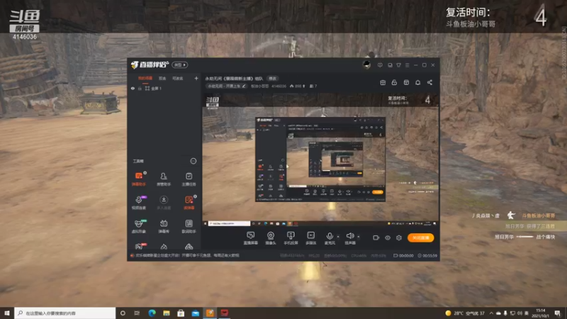Image resolution: width=567 pixels, height=319 pixels.
Task: Toggle visibility eye of 全屏 1 source
Action: [133, 88]
